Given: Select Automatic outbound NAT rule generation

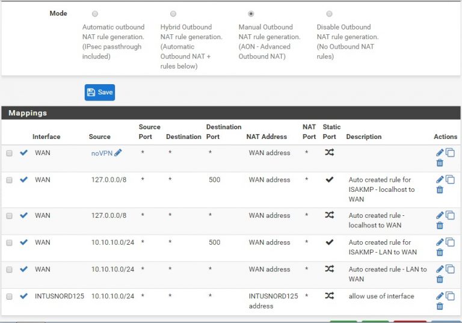Looking at the screenshot, I should 95,14.
